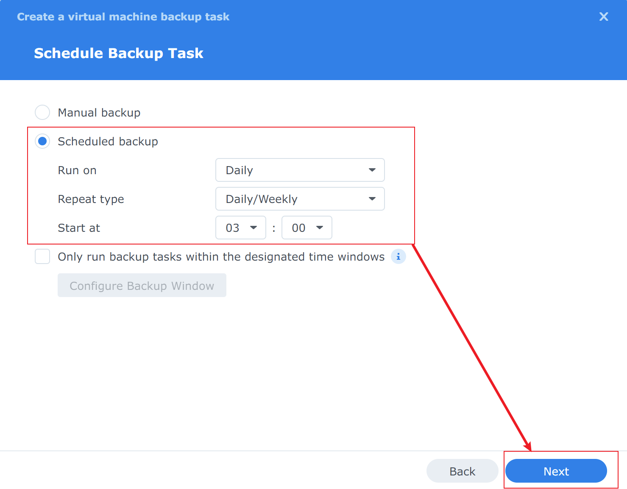Click the "Manual backup" label text

point(99,113)
